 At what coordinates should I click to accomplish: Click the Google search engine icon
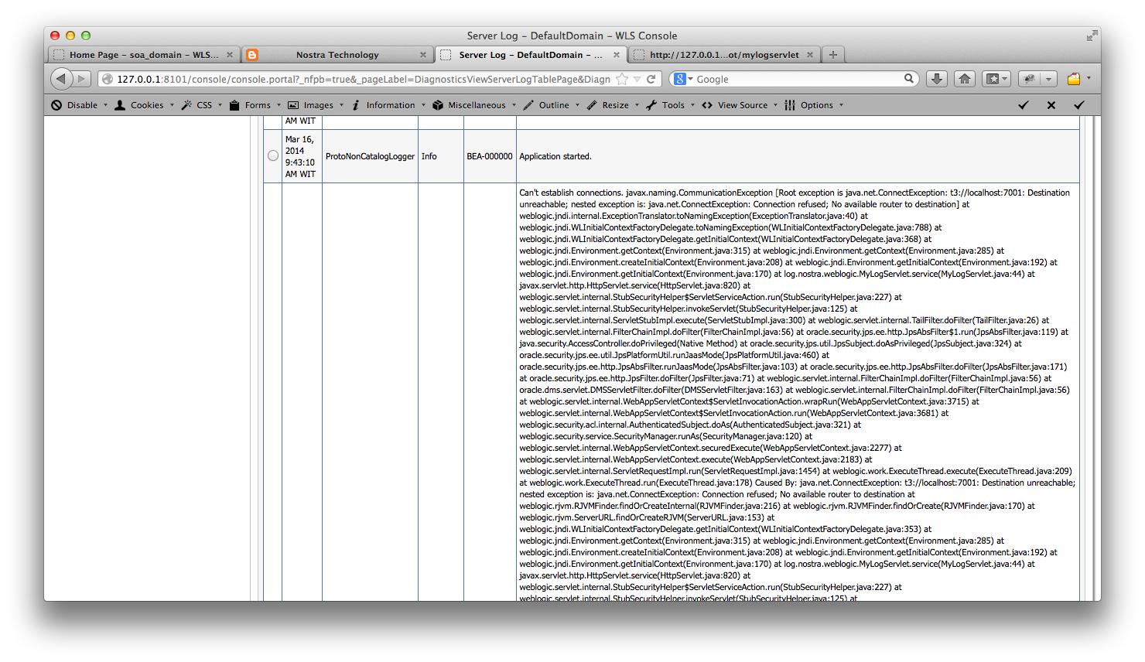680,79
